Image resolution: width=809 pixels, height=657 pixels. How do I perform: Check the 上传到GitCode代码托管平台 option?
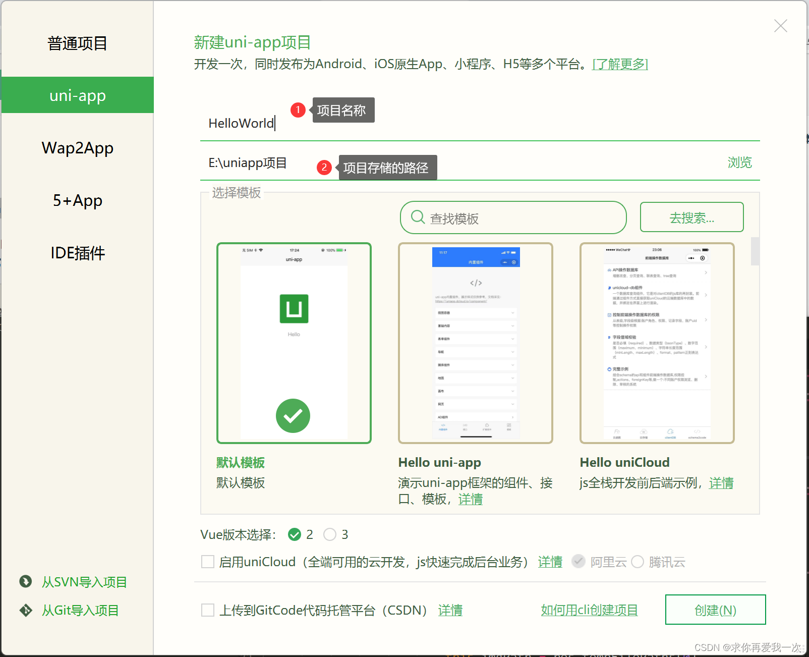[x=208, y=610]
